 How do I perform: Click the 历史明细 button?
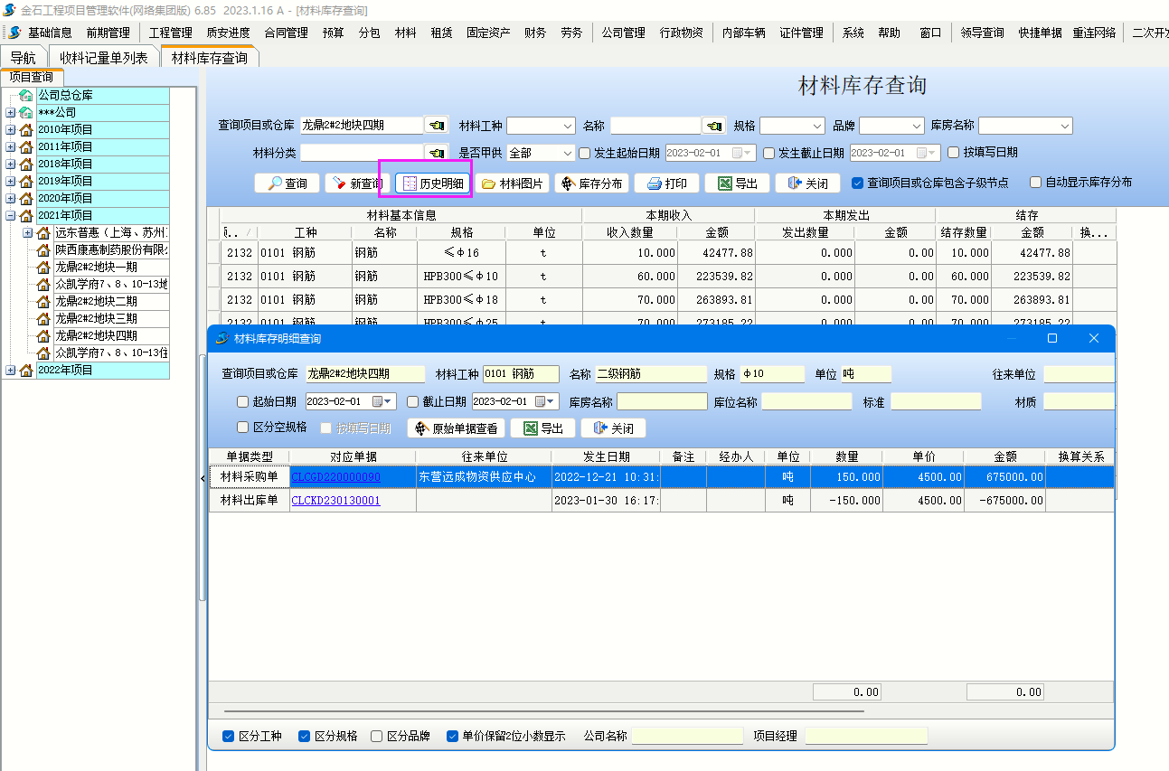click(x=433, y=183)
